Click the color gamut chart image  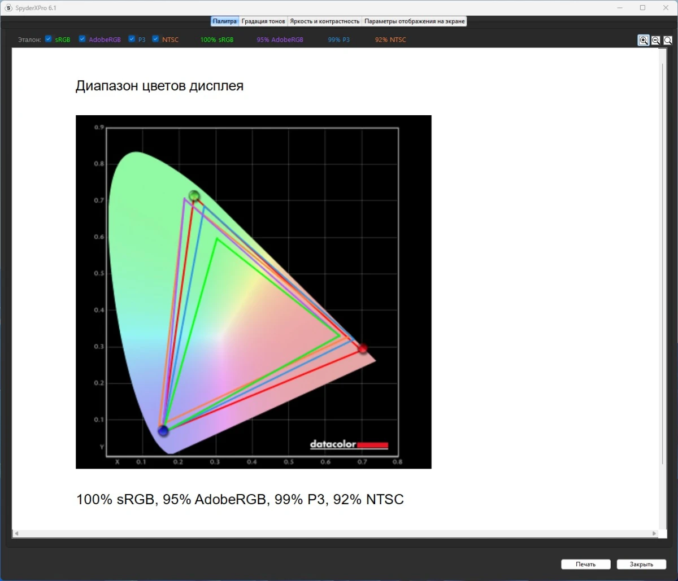(x=254, y=292)
